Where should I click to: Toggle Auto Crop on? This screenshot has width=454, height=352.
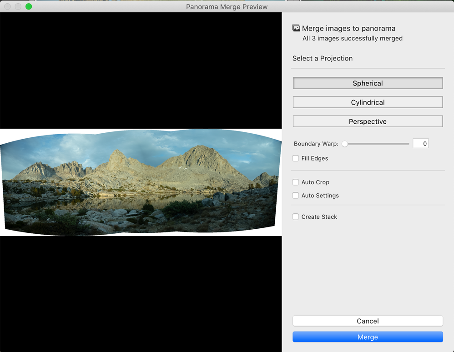tap(296, 182)
